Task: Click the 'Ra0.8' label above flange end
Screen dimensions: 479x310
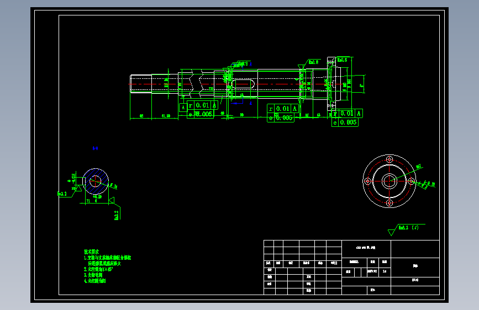Action: (342, 60)
